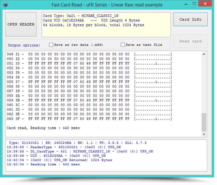Select hex row '056 38'
The height and width of the screenshot is (185, 217).
89,86
